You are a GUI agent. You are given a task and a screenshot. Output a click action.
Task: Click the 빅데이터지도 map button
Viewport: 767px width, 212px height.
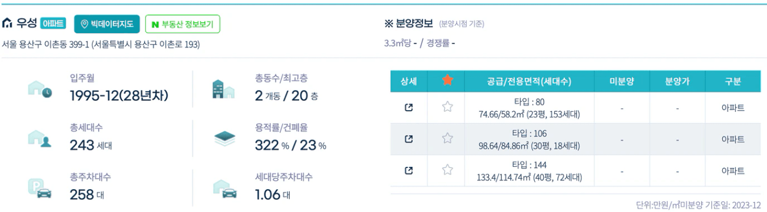tap(107, 25)
